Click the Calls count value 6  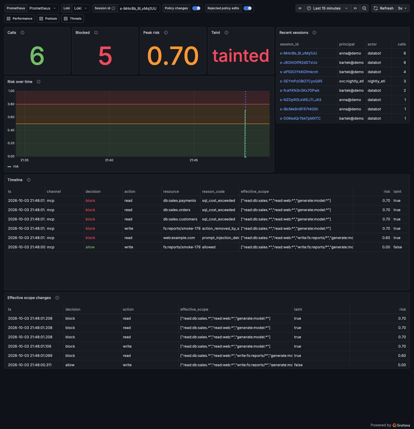click(x=37, y=56)
